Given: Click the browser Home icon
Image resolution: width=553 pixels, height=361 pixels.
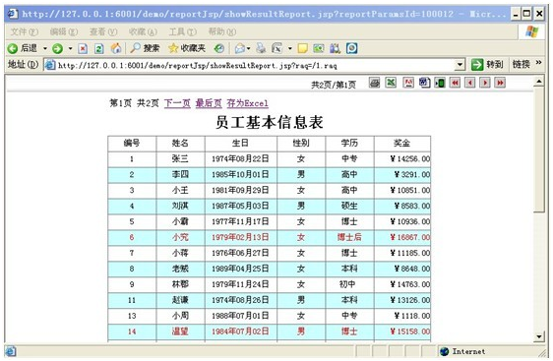Looking at the screenshot, I should (x=116, y=48).
